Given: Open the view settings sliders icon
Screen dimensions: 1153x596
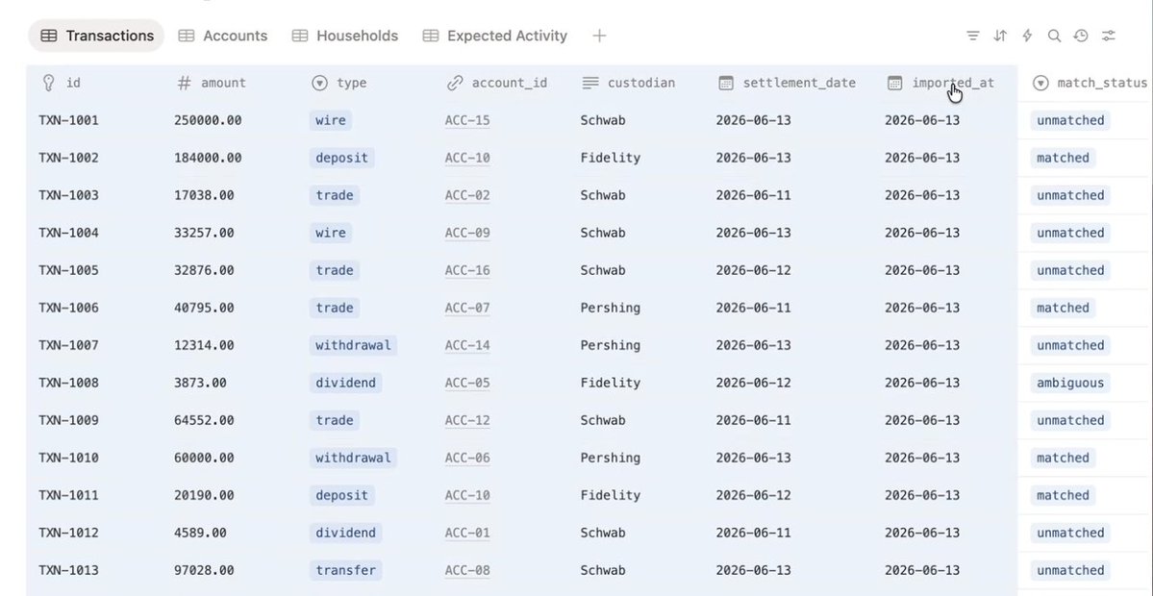Looking at the screenshot, I should (x=1108, y=36).
